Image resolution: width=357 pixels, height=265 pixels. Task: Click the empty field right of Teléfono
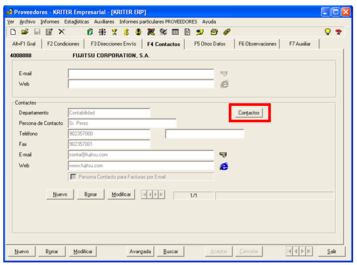coord(204,133)
